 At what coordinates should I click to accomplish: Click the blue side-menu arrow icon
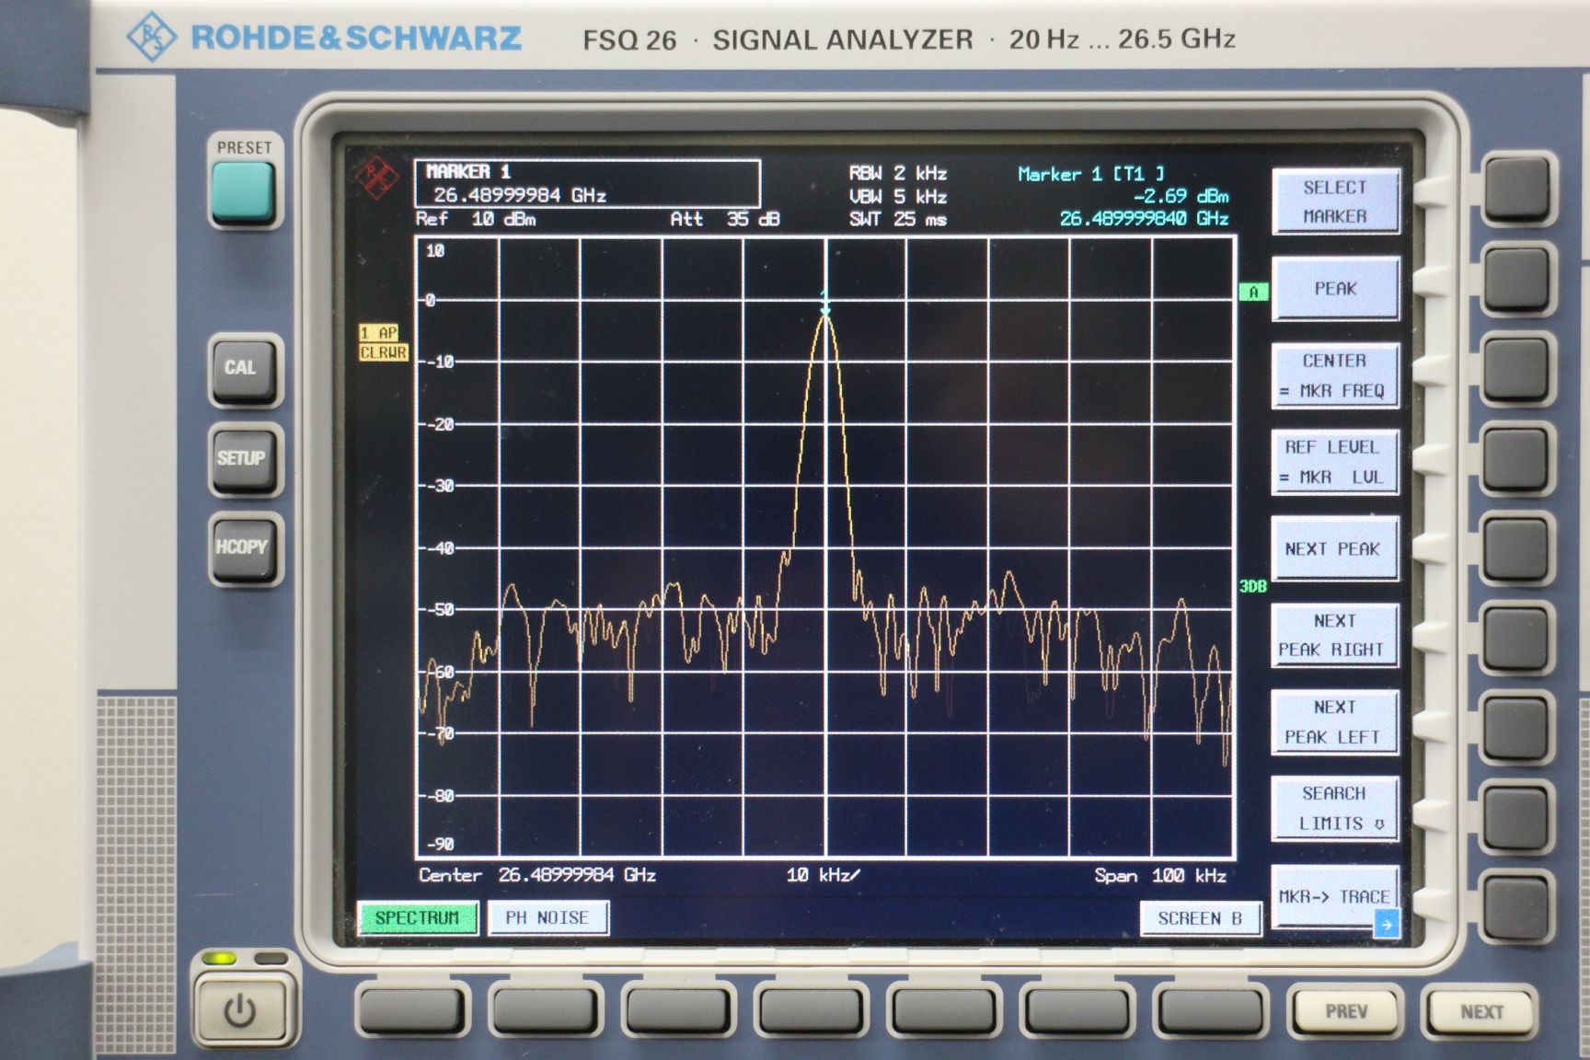click(x=1386, y=924)
